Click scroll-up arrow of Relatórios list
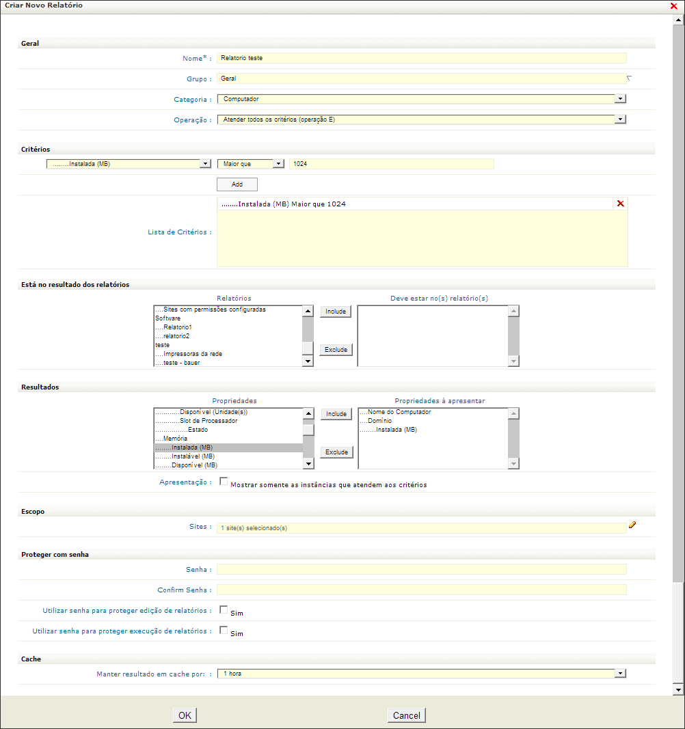Image resolution: width=685 pixels, height=729 pixels. pyautogui.click(x=308, y=311)
